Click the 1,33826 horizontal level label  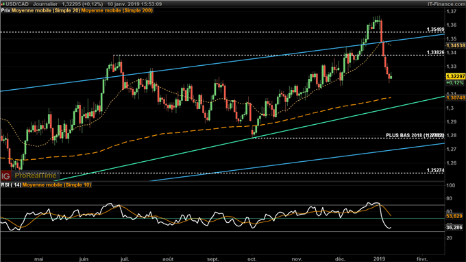click(x=435, y=52)
